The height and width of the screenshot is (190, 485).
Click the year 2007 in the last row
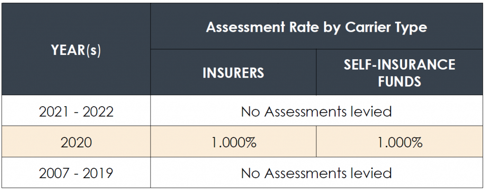pos(54,173)
